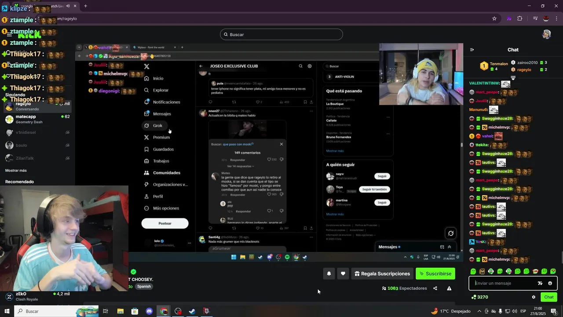The width and height of the screenshot is (563, 317).
Task: Open the emoji picker smiley icon
Action: [550, 283]
